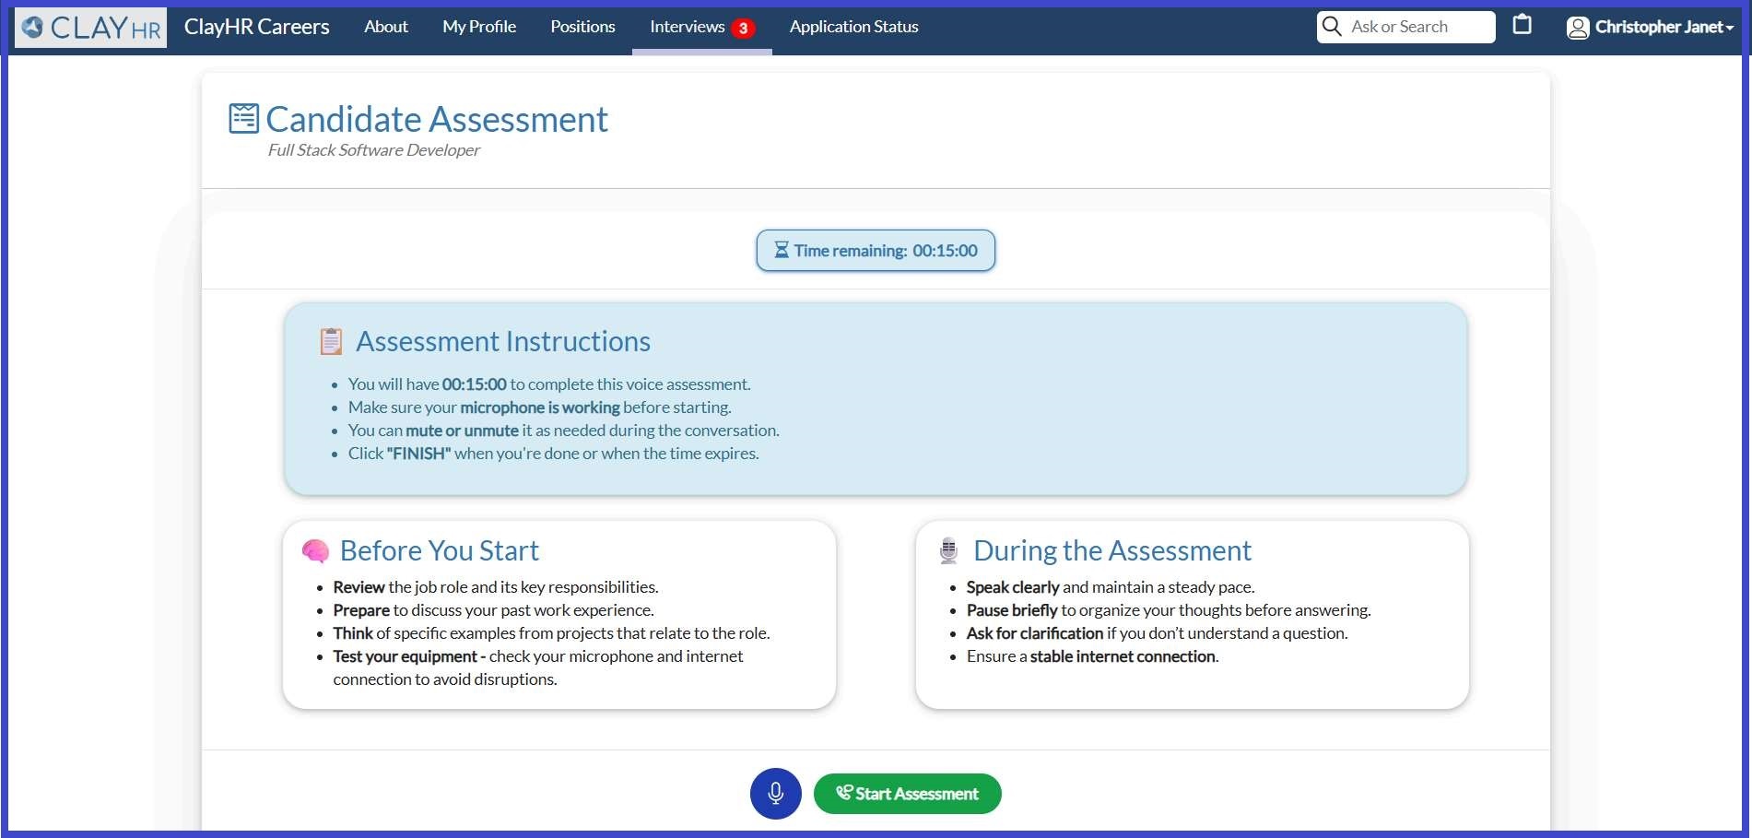Image resolution: width=1752 pixels, height=838 pixels.
Task: Toggle the round blue microphone mute button
Action: coord(776,794)
